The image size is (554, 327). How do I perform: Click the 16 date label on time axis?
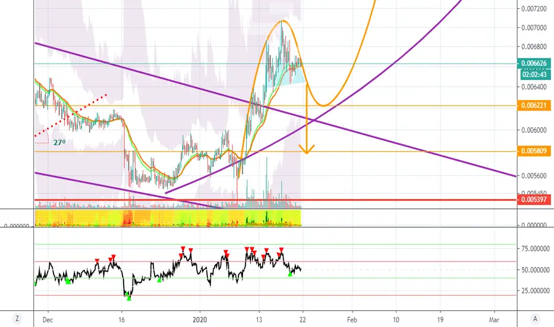click(x=121, y=320)
